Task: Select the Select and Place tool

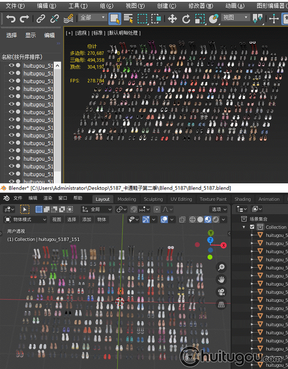Action: coord(214,18)
